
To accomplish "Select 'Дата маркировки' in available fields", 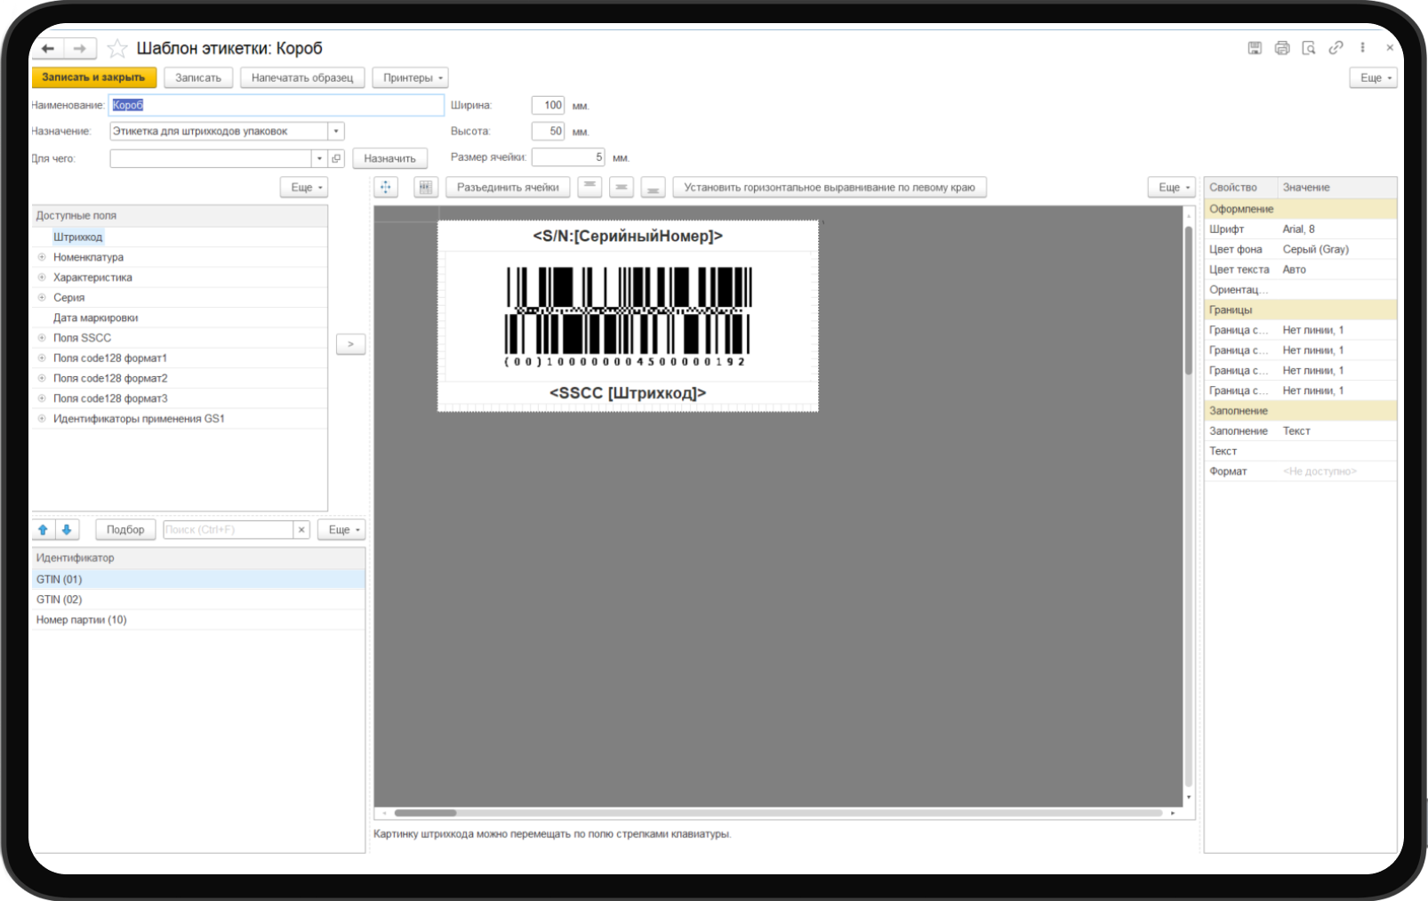I will click(x=96, y=318).
